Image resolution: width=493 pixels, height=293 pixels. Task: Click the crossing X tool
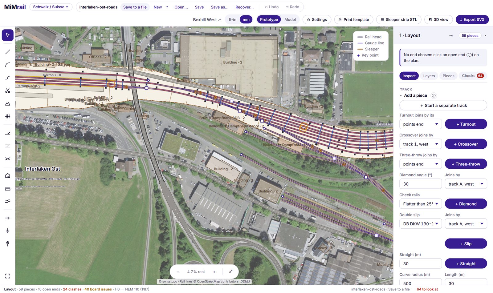coord(8,159)
